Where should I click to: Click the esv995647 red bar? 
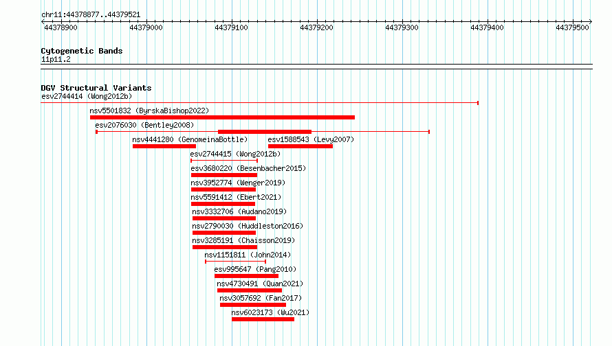tap(246, 276)
